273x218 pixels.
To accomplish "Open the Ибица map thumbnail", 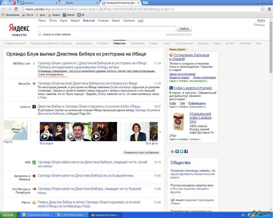I will tap(15, 130).
